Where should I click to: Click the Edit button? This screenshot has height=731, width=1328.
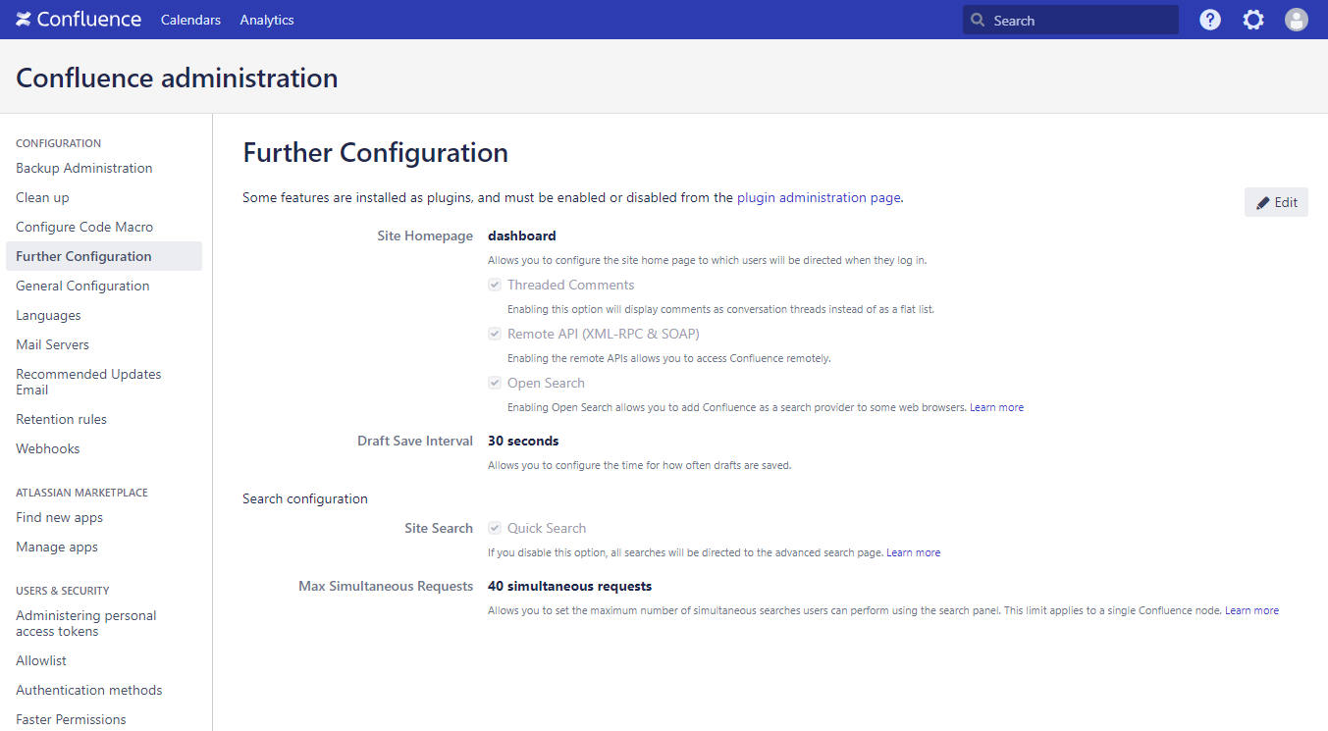1276,202
